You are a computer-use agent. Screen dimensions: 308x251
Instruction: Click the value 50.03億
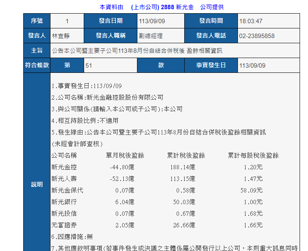click(x=184, y=202)
